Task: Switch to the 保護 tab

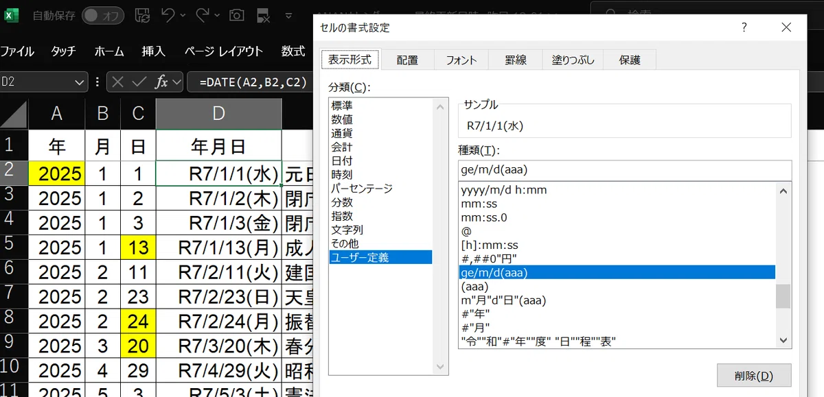Action: coord(630,60)
